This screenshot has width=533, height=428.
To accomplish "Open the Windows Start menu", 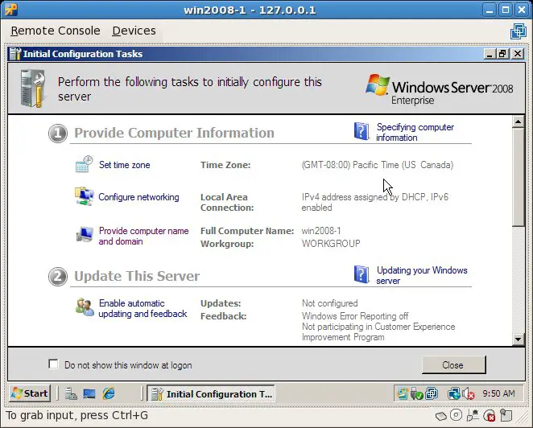I will coord(30,393).
